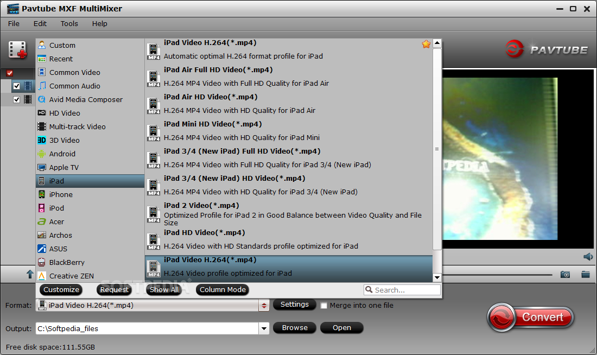This screenshot has height=355, width=597.
Task: Click the video preview image
Action: click(x=500, y=159)
